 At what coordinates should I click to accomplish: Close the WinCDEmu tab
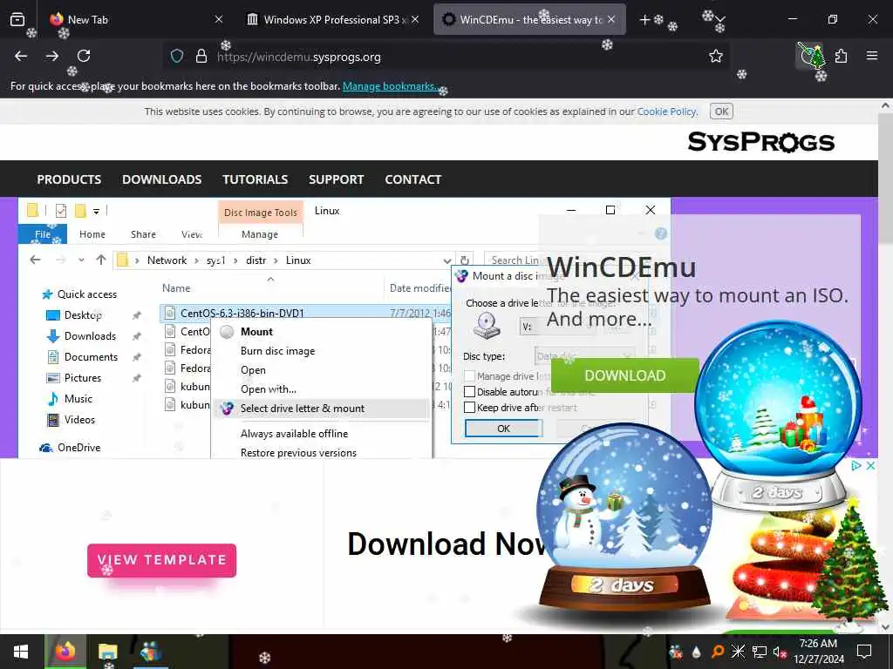coord(611,19)
